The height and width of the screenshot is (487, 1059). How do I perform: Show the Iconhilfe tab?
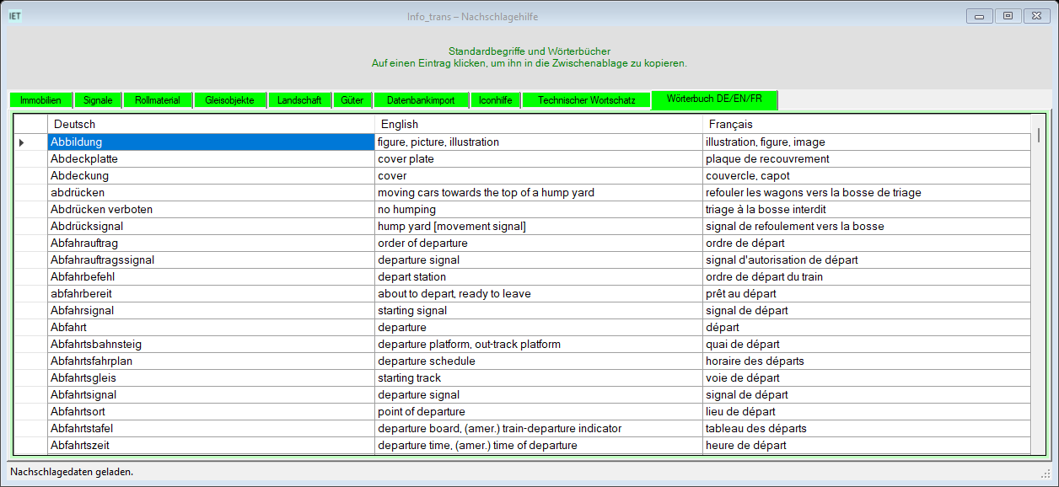[496, 100]
